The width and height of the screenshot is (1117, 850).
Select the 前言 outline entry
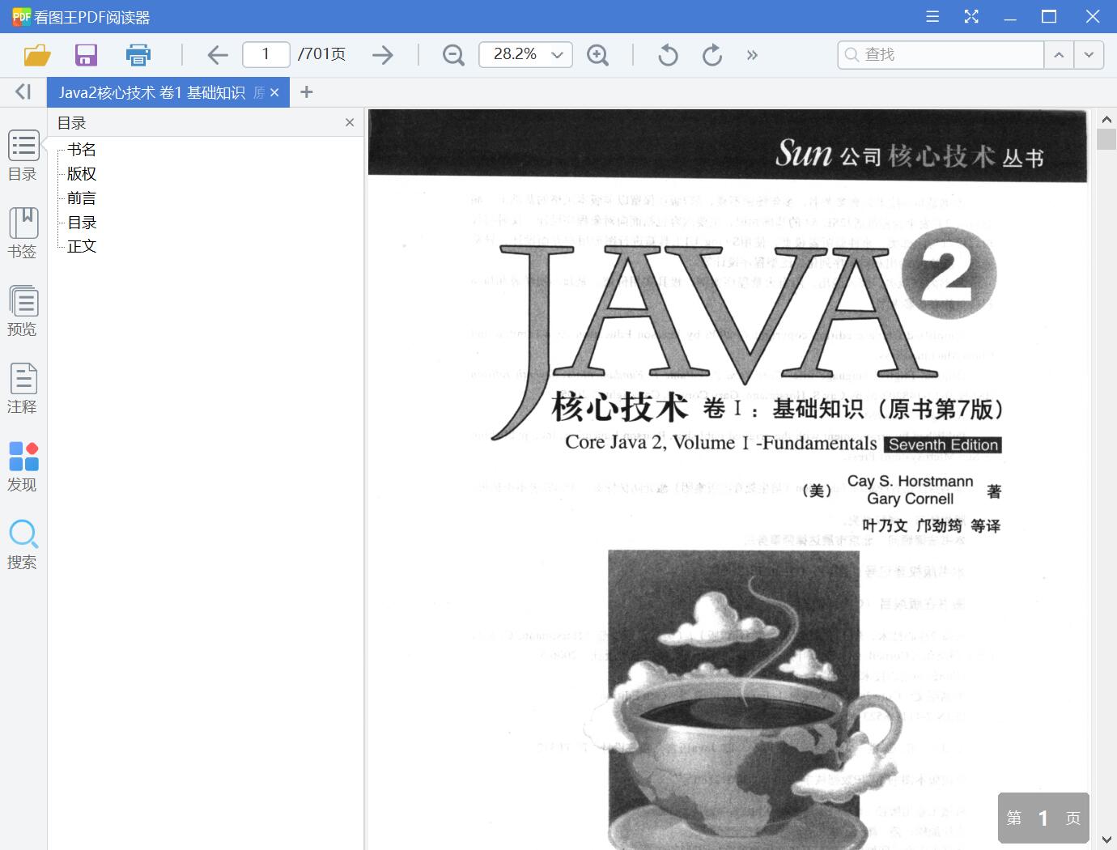tap(82, 198)
